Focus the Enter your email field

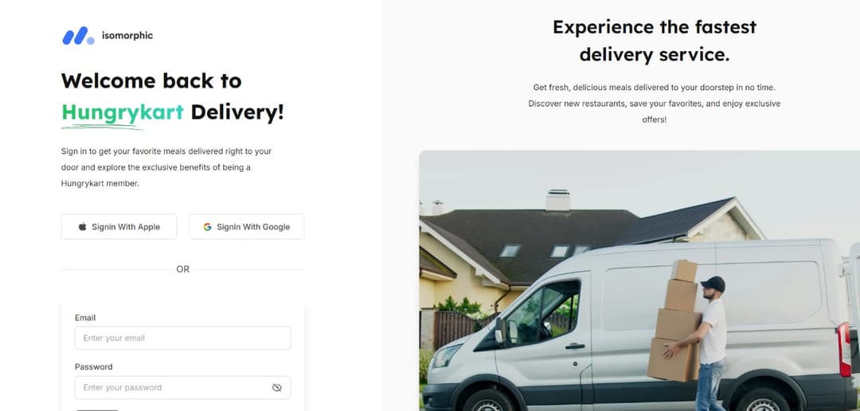[x=182, y=338]
